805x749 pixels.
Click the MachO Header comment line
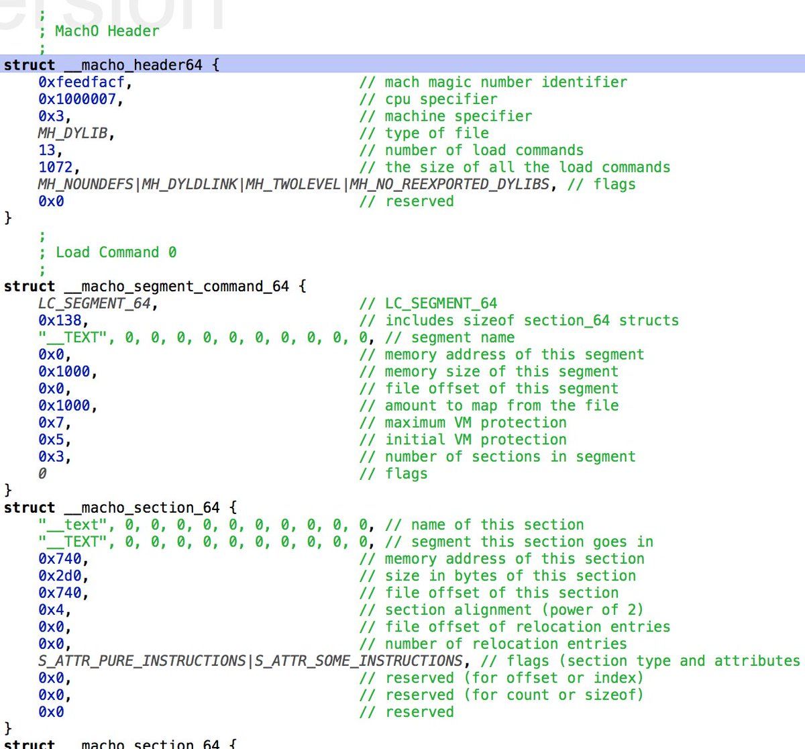(107, 31)
